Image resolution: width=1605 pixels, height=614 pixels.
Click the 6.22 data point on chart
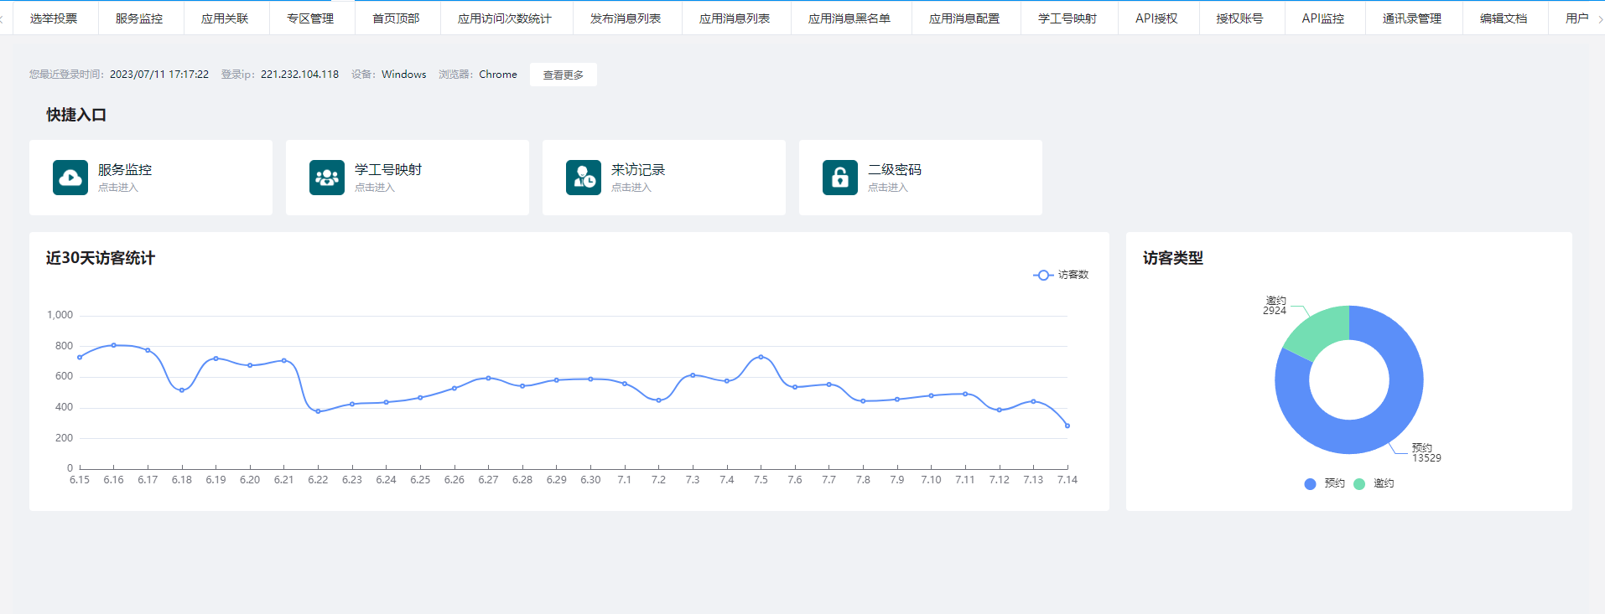click(318, 411)
